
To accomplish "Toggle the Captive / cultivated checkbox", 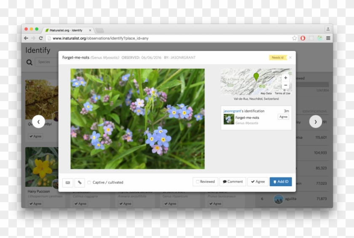I will click(x=89, y=182).
